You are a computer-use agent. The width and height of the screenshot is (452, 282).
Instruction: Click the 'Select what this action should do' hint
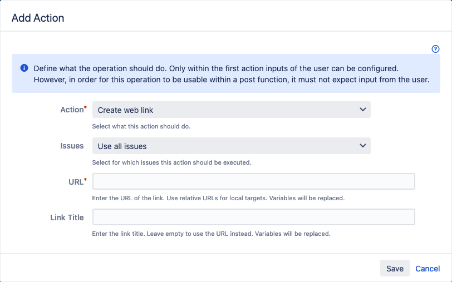(x=141, y=126)
